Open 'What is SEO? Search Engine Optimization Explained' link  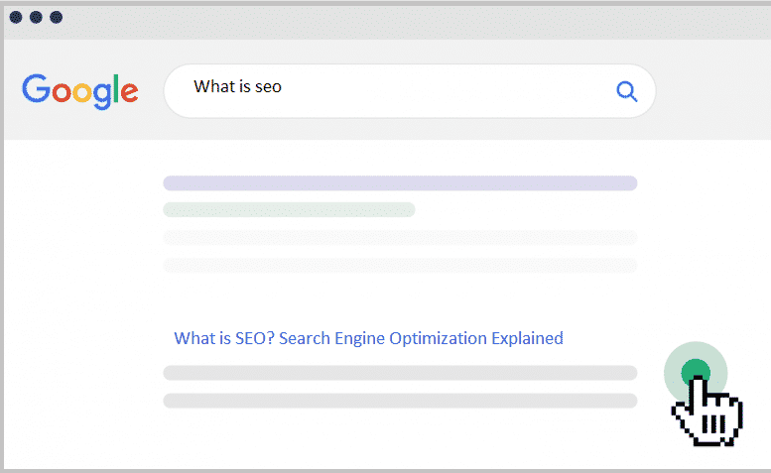369,338
